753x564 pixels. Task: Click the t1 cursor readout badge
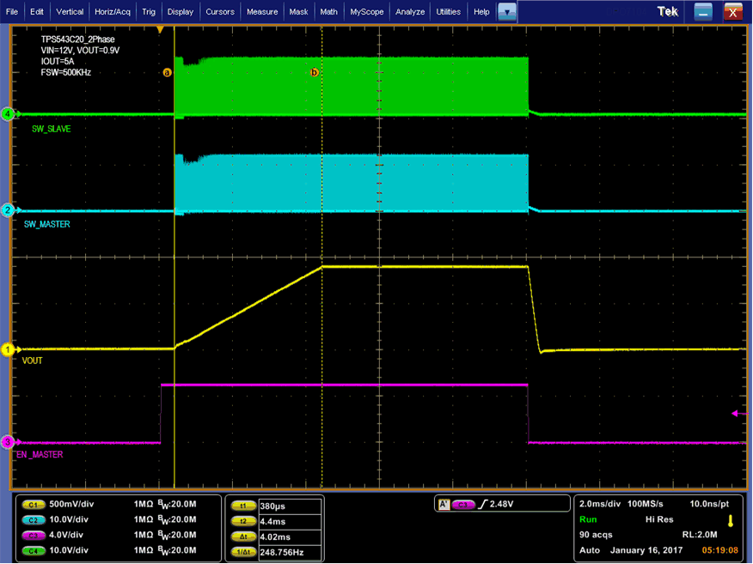242,506
